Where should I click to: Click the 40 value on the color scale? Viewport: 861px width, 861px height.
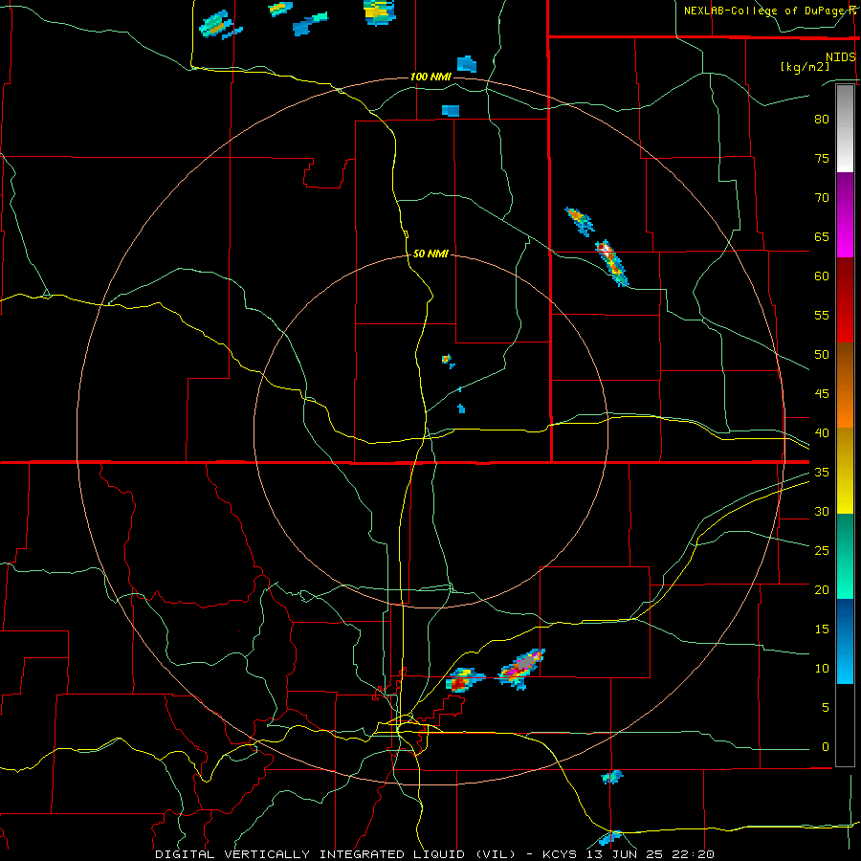(x=822, y=432)
